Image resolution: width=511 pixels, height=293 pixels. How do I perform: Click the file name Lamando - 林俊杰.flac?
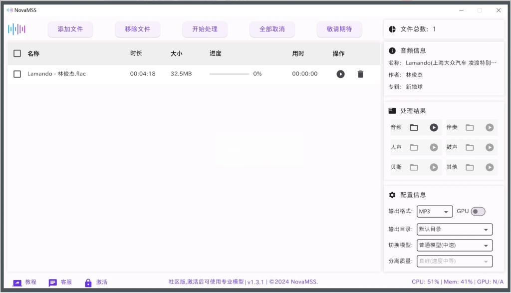point(57,74)
